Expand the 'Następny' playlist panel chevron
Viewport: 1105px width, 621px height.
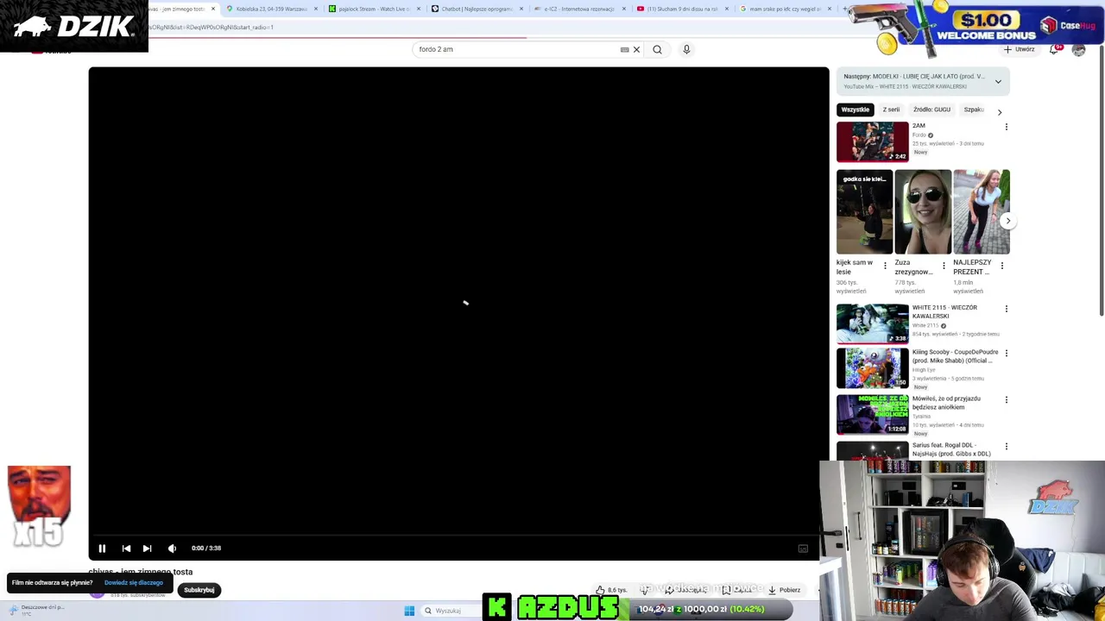[998, 82]
